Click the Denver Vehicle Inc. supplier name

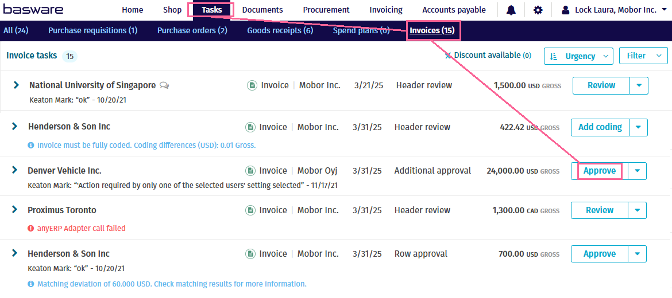tap(65, 171)
